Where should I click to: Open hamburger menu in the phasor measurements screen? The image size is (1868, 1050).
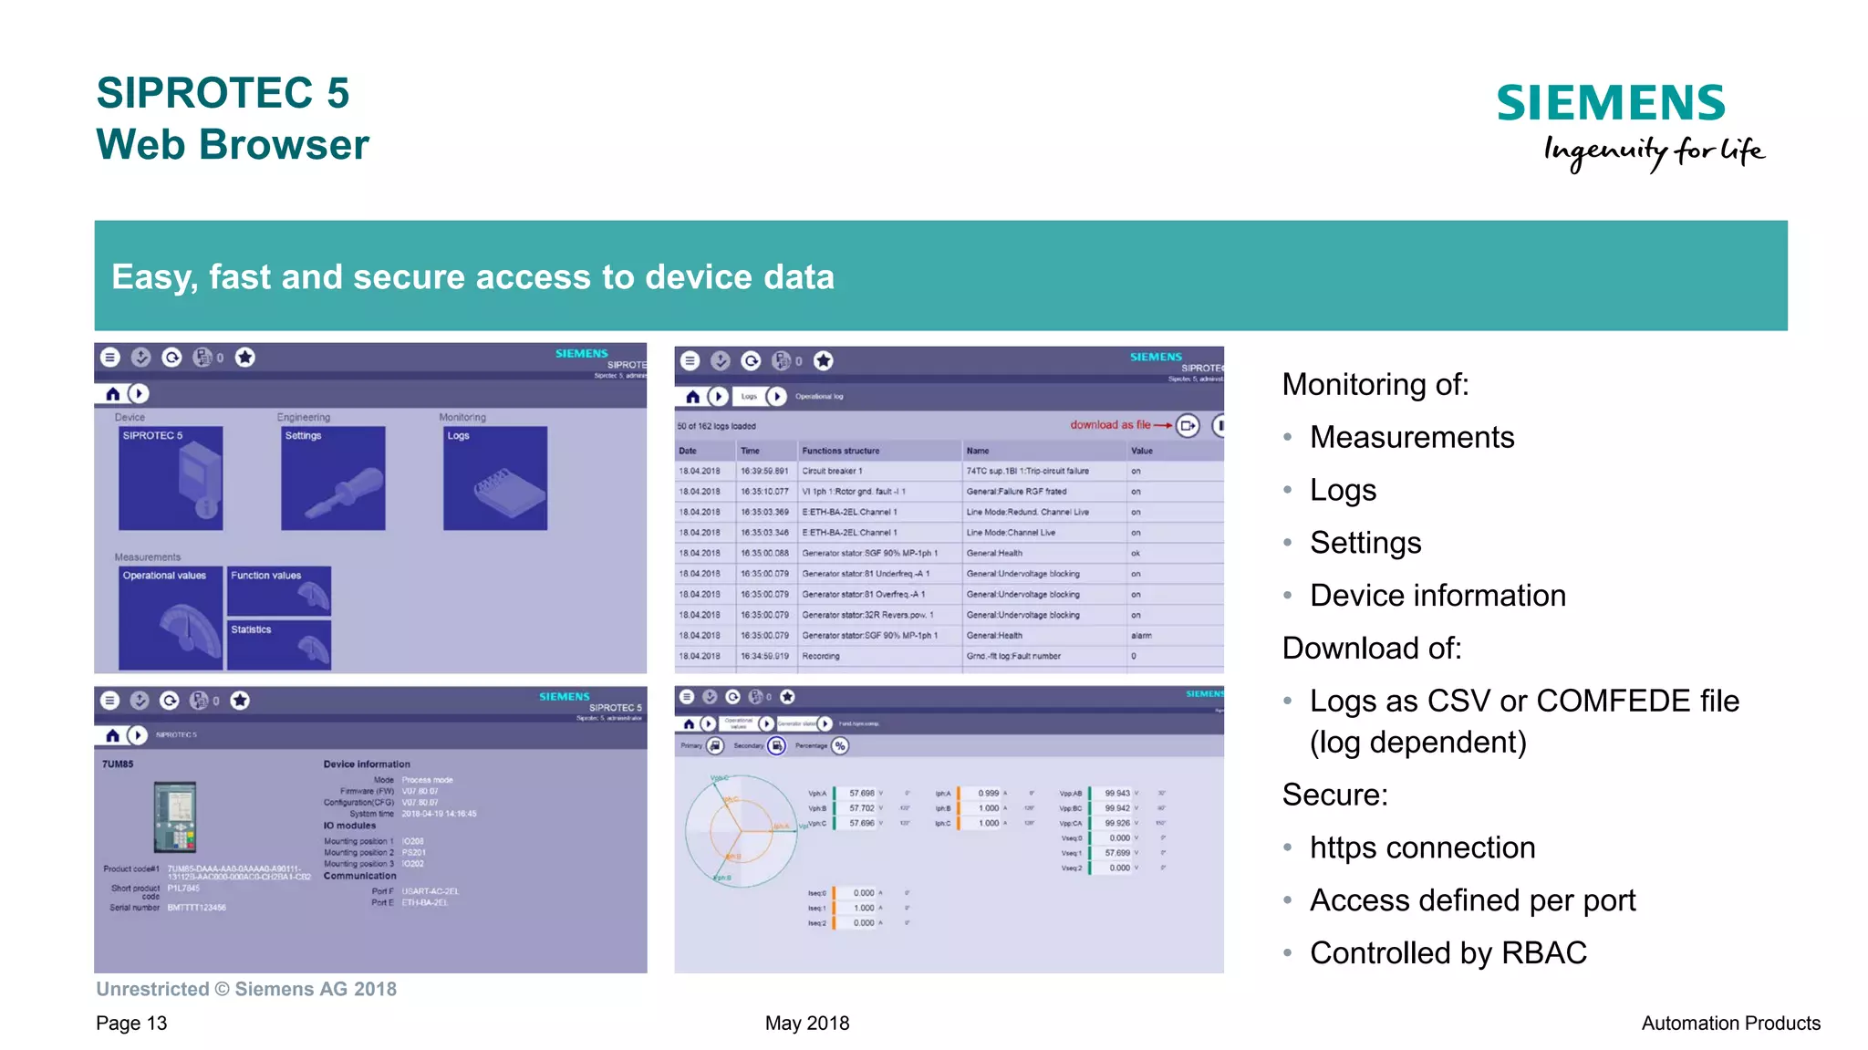coord(687,697)
